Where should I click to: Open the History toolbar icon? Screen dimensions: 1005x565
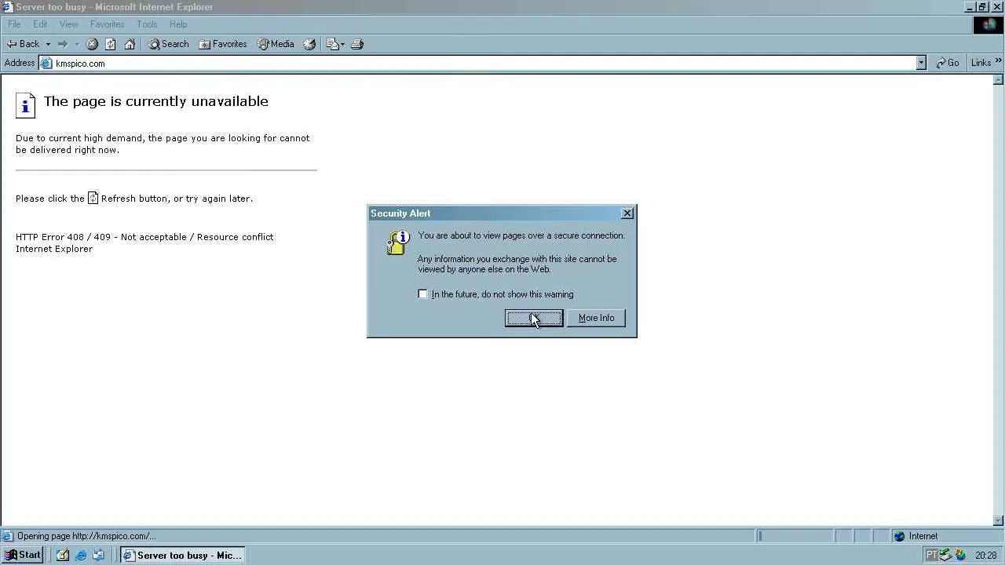pyautogui.click(x=309, y=44)
